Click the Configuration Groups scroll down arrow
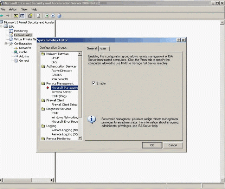Screen dimensions: 225x189 tap(80, 138)
